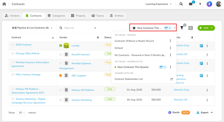The image size is (224, 122).
Task: Click the Lovells vendor logo
Action: click(66, 46)
